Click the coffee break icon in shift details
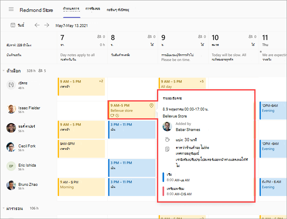 [167, 140]
